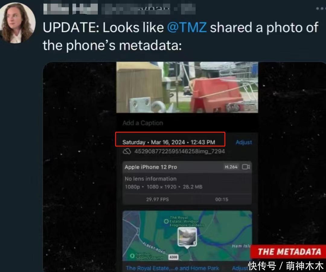Click the Garrison Sports Ground map marker
Screen dimensions: 326x272
click(x=132, y=256)
